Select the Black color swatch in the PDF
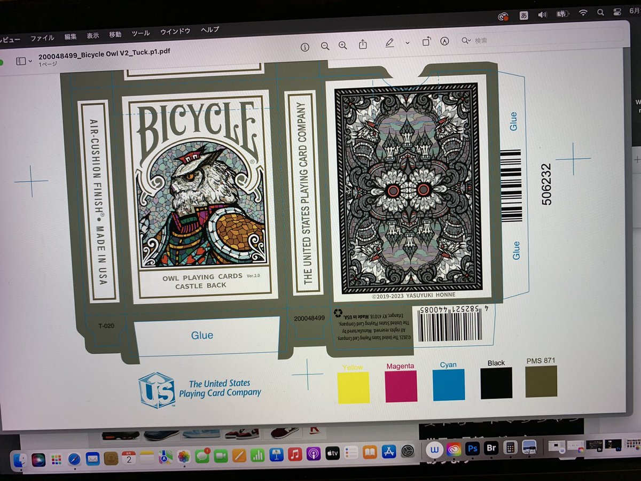This screenshot has width=641, height=481. [496, 383]
